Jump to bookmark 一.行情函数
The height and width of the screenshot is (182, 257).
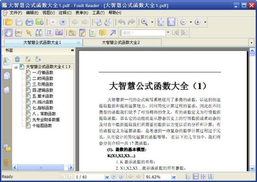(x=43, y=72)
